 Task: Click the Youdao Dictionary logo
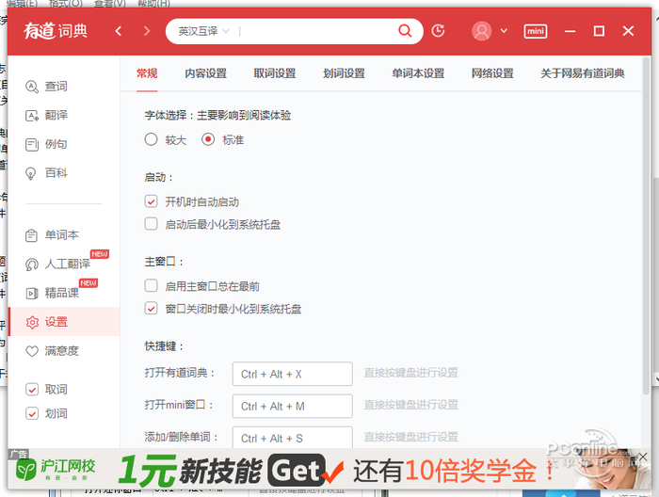point(56,31)
